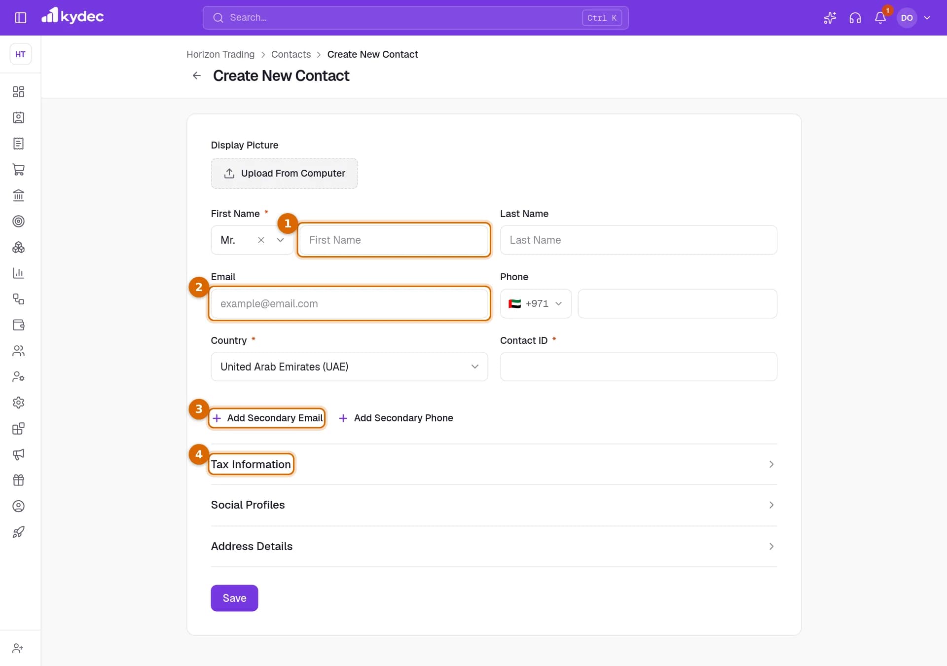Go to Horizon Trading breadcrumb
Viewport: 947px width, 666px height.
(220, 54)
